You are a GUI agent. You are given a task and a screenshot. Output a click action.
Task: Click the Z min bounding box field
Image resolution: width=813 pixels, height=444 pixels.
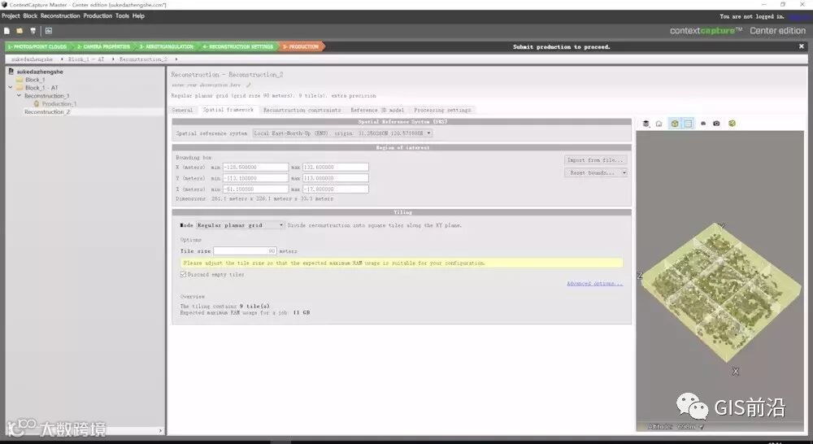tap(255, 189)
